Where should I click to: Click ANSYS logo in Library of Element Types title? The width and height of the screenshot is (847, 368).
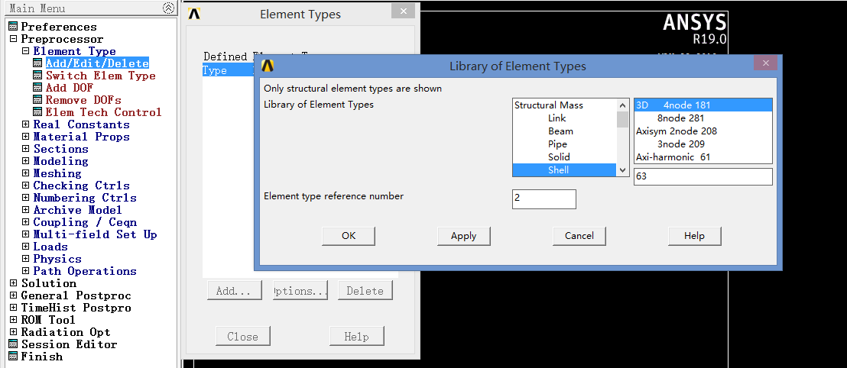click(x=268, y=66)
